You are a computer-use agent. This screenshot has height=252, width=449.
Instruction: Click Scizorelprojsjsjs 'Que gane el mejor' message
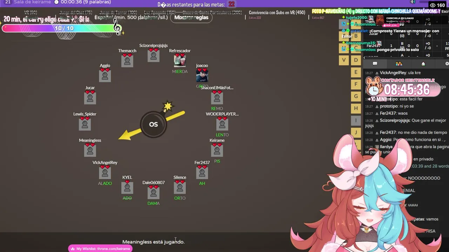pyautogui.click(x=406, y=123)
